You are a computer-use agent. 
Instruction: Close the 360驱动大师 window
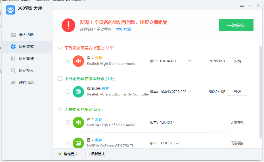click(x=258, y=5)
